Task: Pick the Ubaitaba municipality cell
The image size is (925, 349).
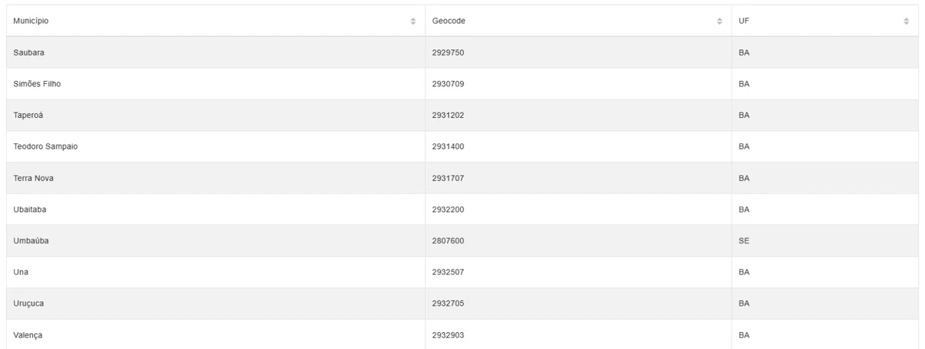Action: pyautogui.click(x=216, y=210)
